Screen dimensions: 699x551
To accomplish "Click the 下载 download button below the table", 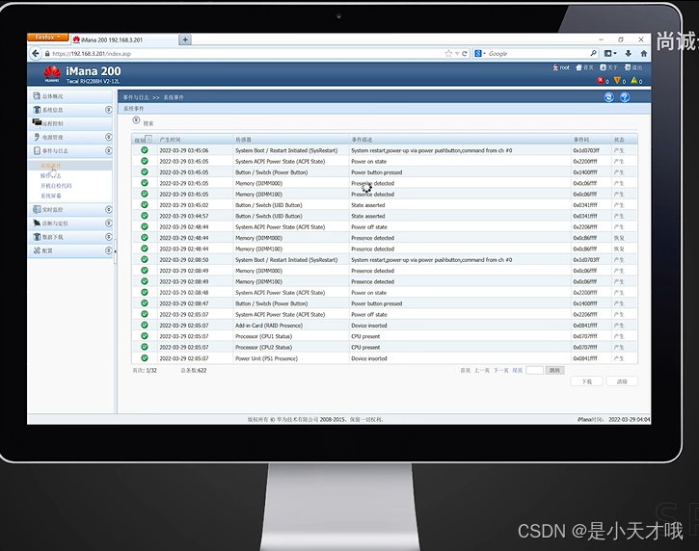I will click(x=586, y=381).
